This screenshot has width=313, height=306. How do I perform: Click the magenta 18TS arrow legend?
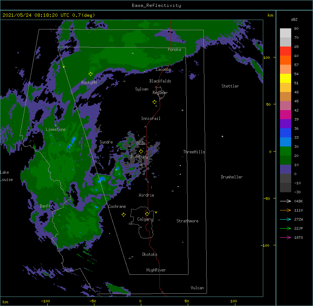pos(285,237)
